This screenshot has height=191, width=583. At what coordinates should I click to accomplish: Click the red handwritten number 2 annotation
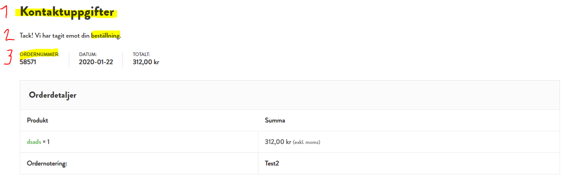coord(8,35)
